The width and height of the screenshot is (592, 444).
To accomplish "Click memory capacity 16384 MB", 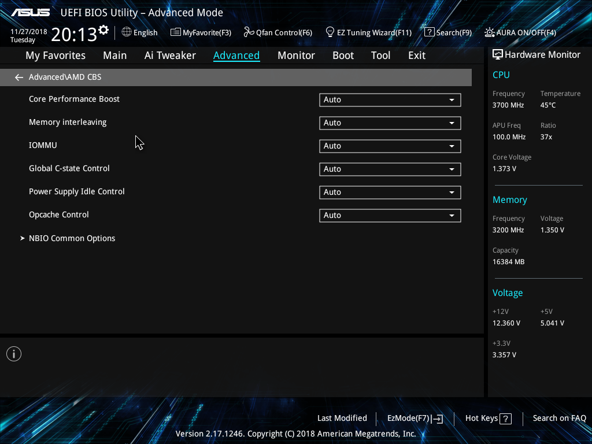I will coord(509,262).
